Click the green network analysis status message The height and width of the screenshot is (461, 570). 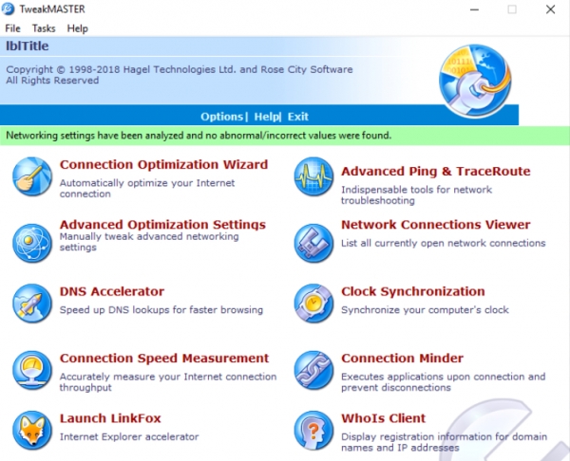[x=199, y=136]
